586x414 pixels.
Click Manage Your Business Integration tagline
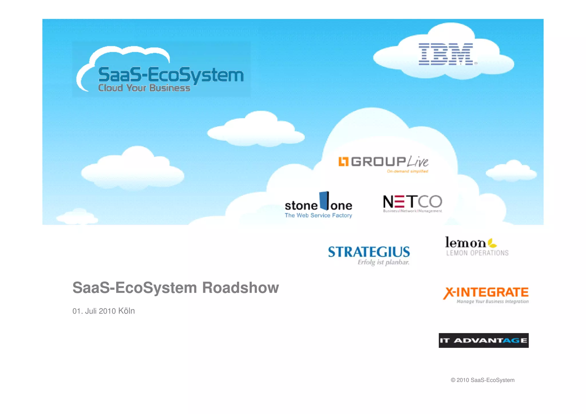[492, 302]
